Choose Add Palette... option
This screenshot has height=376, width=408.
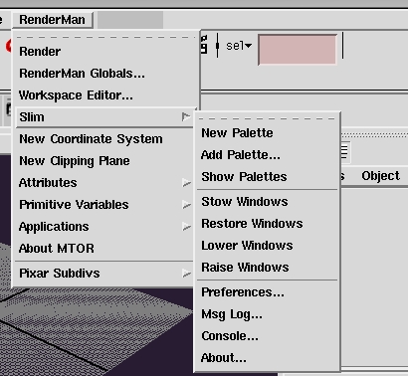tap(267, 155)
